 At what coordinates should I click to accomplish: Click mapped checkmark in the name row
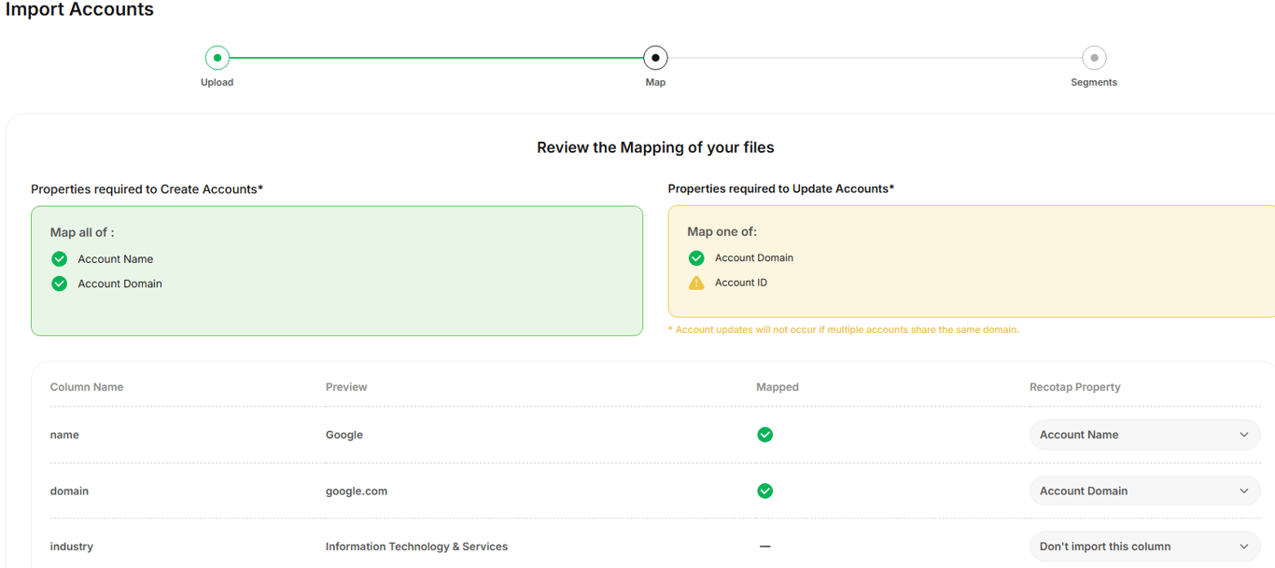coord(765,435)
